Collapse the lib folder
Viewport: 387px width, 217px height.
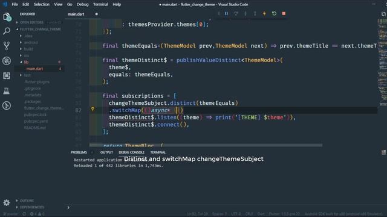[x=26, y=62]
